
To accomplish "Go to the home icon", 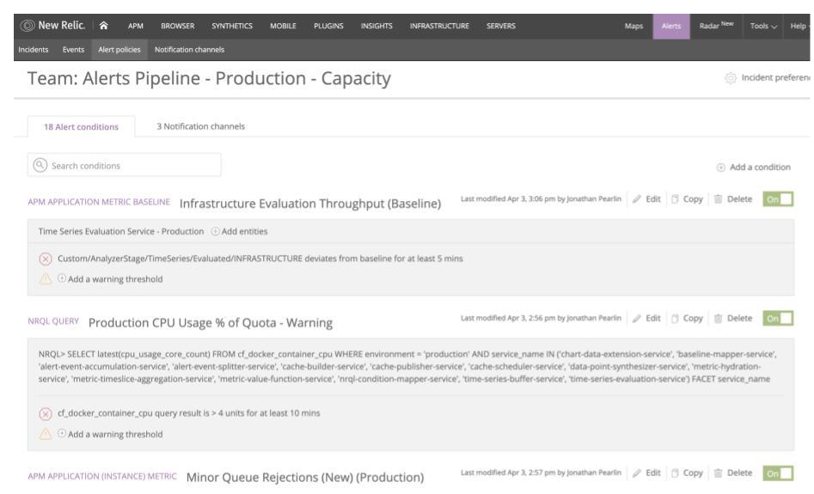I will tap(103, 26).
